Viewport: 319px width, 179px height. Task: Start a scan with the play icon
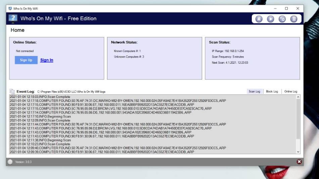(x=271, y=19)
